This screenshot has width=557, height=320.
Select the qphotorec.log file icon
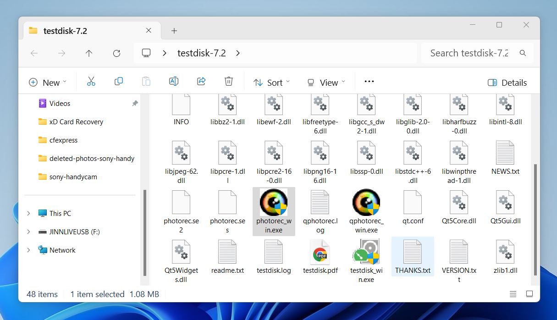tap(320, 202)
